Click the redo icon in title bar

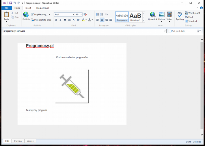click(x=19, y=3)
